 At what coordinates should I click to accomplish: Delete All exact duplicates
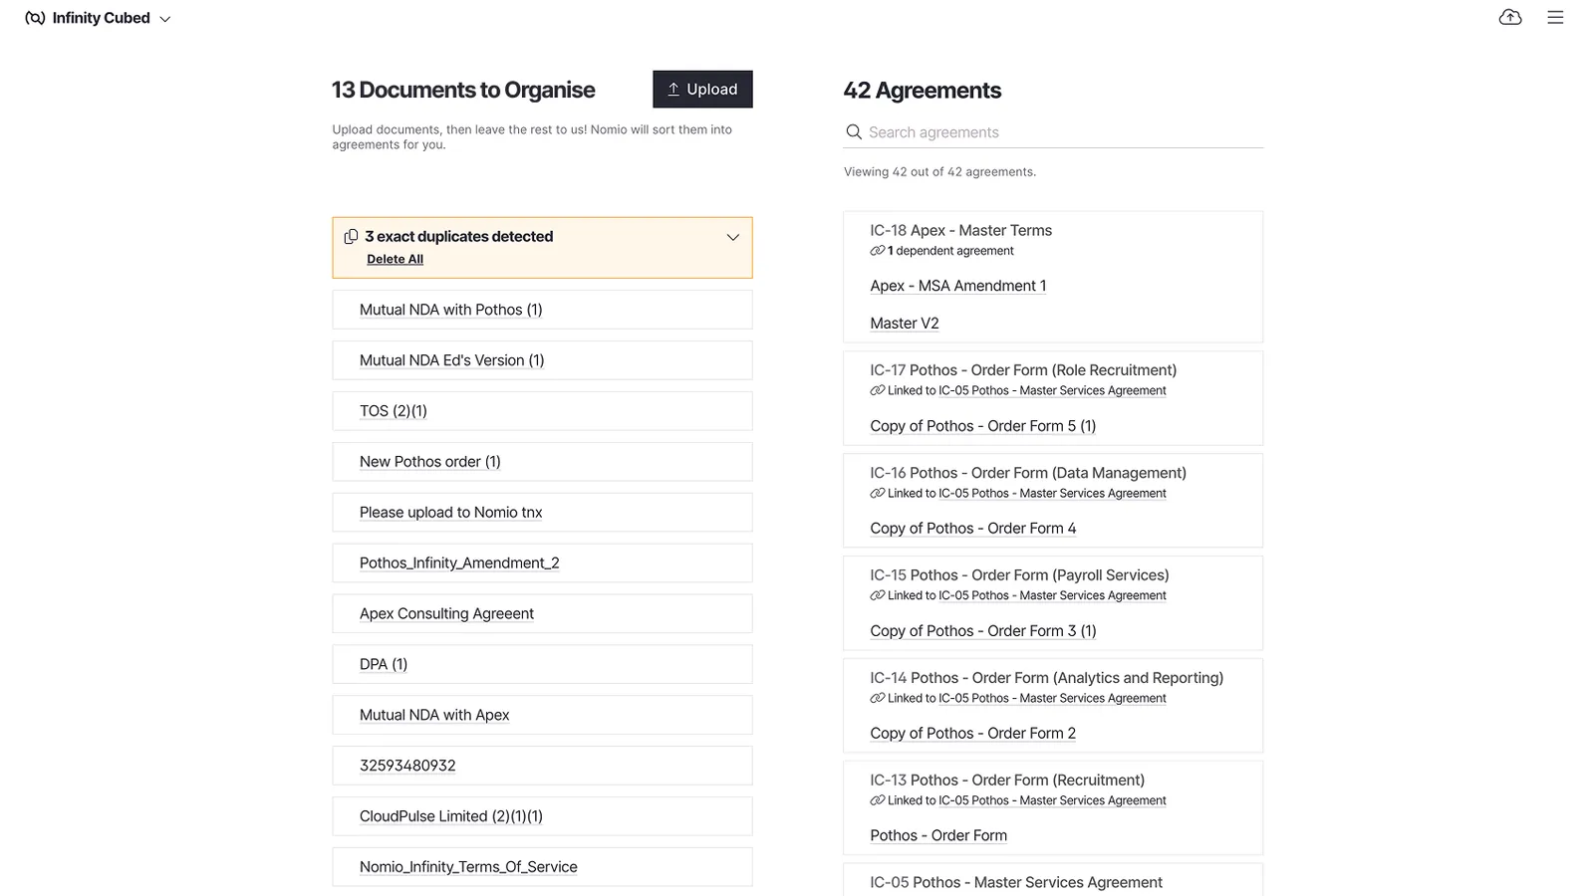(395, 260)
